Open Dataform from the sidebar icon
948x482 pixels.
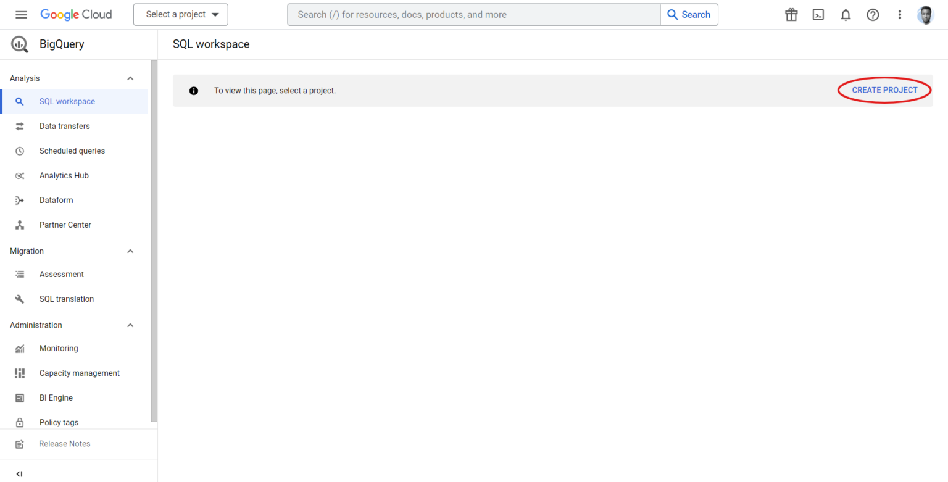20,200
